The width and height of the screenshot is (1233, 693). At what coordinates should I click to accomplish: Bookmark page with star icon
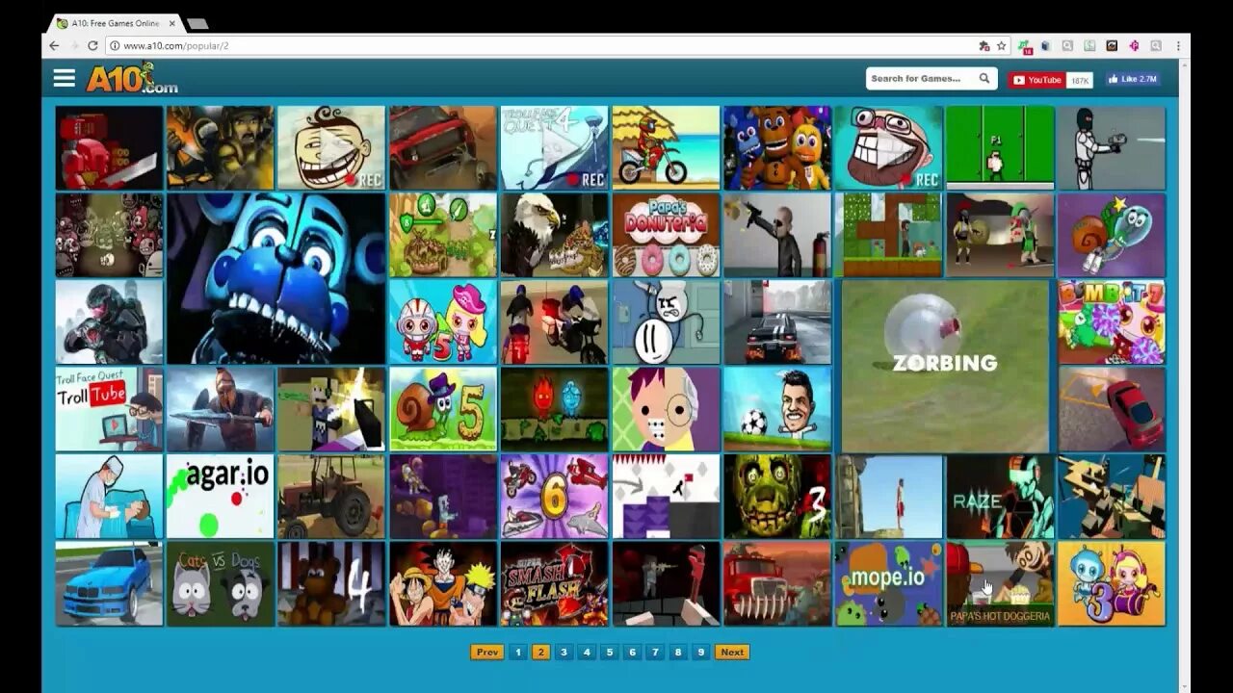1001,45
